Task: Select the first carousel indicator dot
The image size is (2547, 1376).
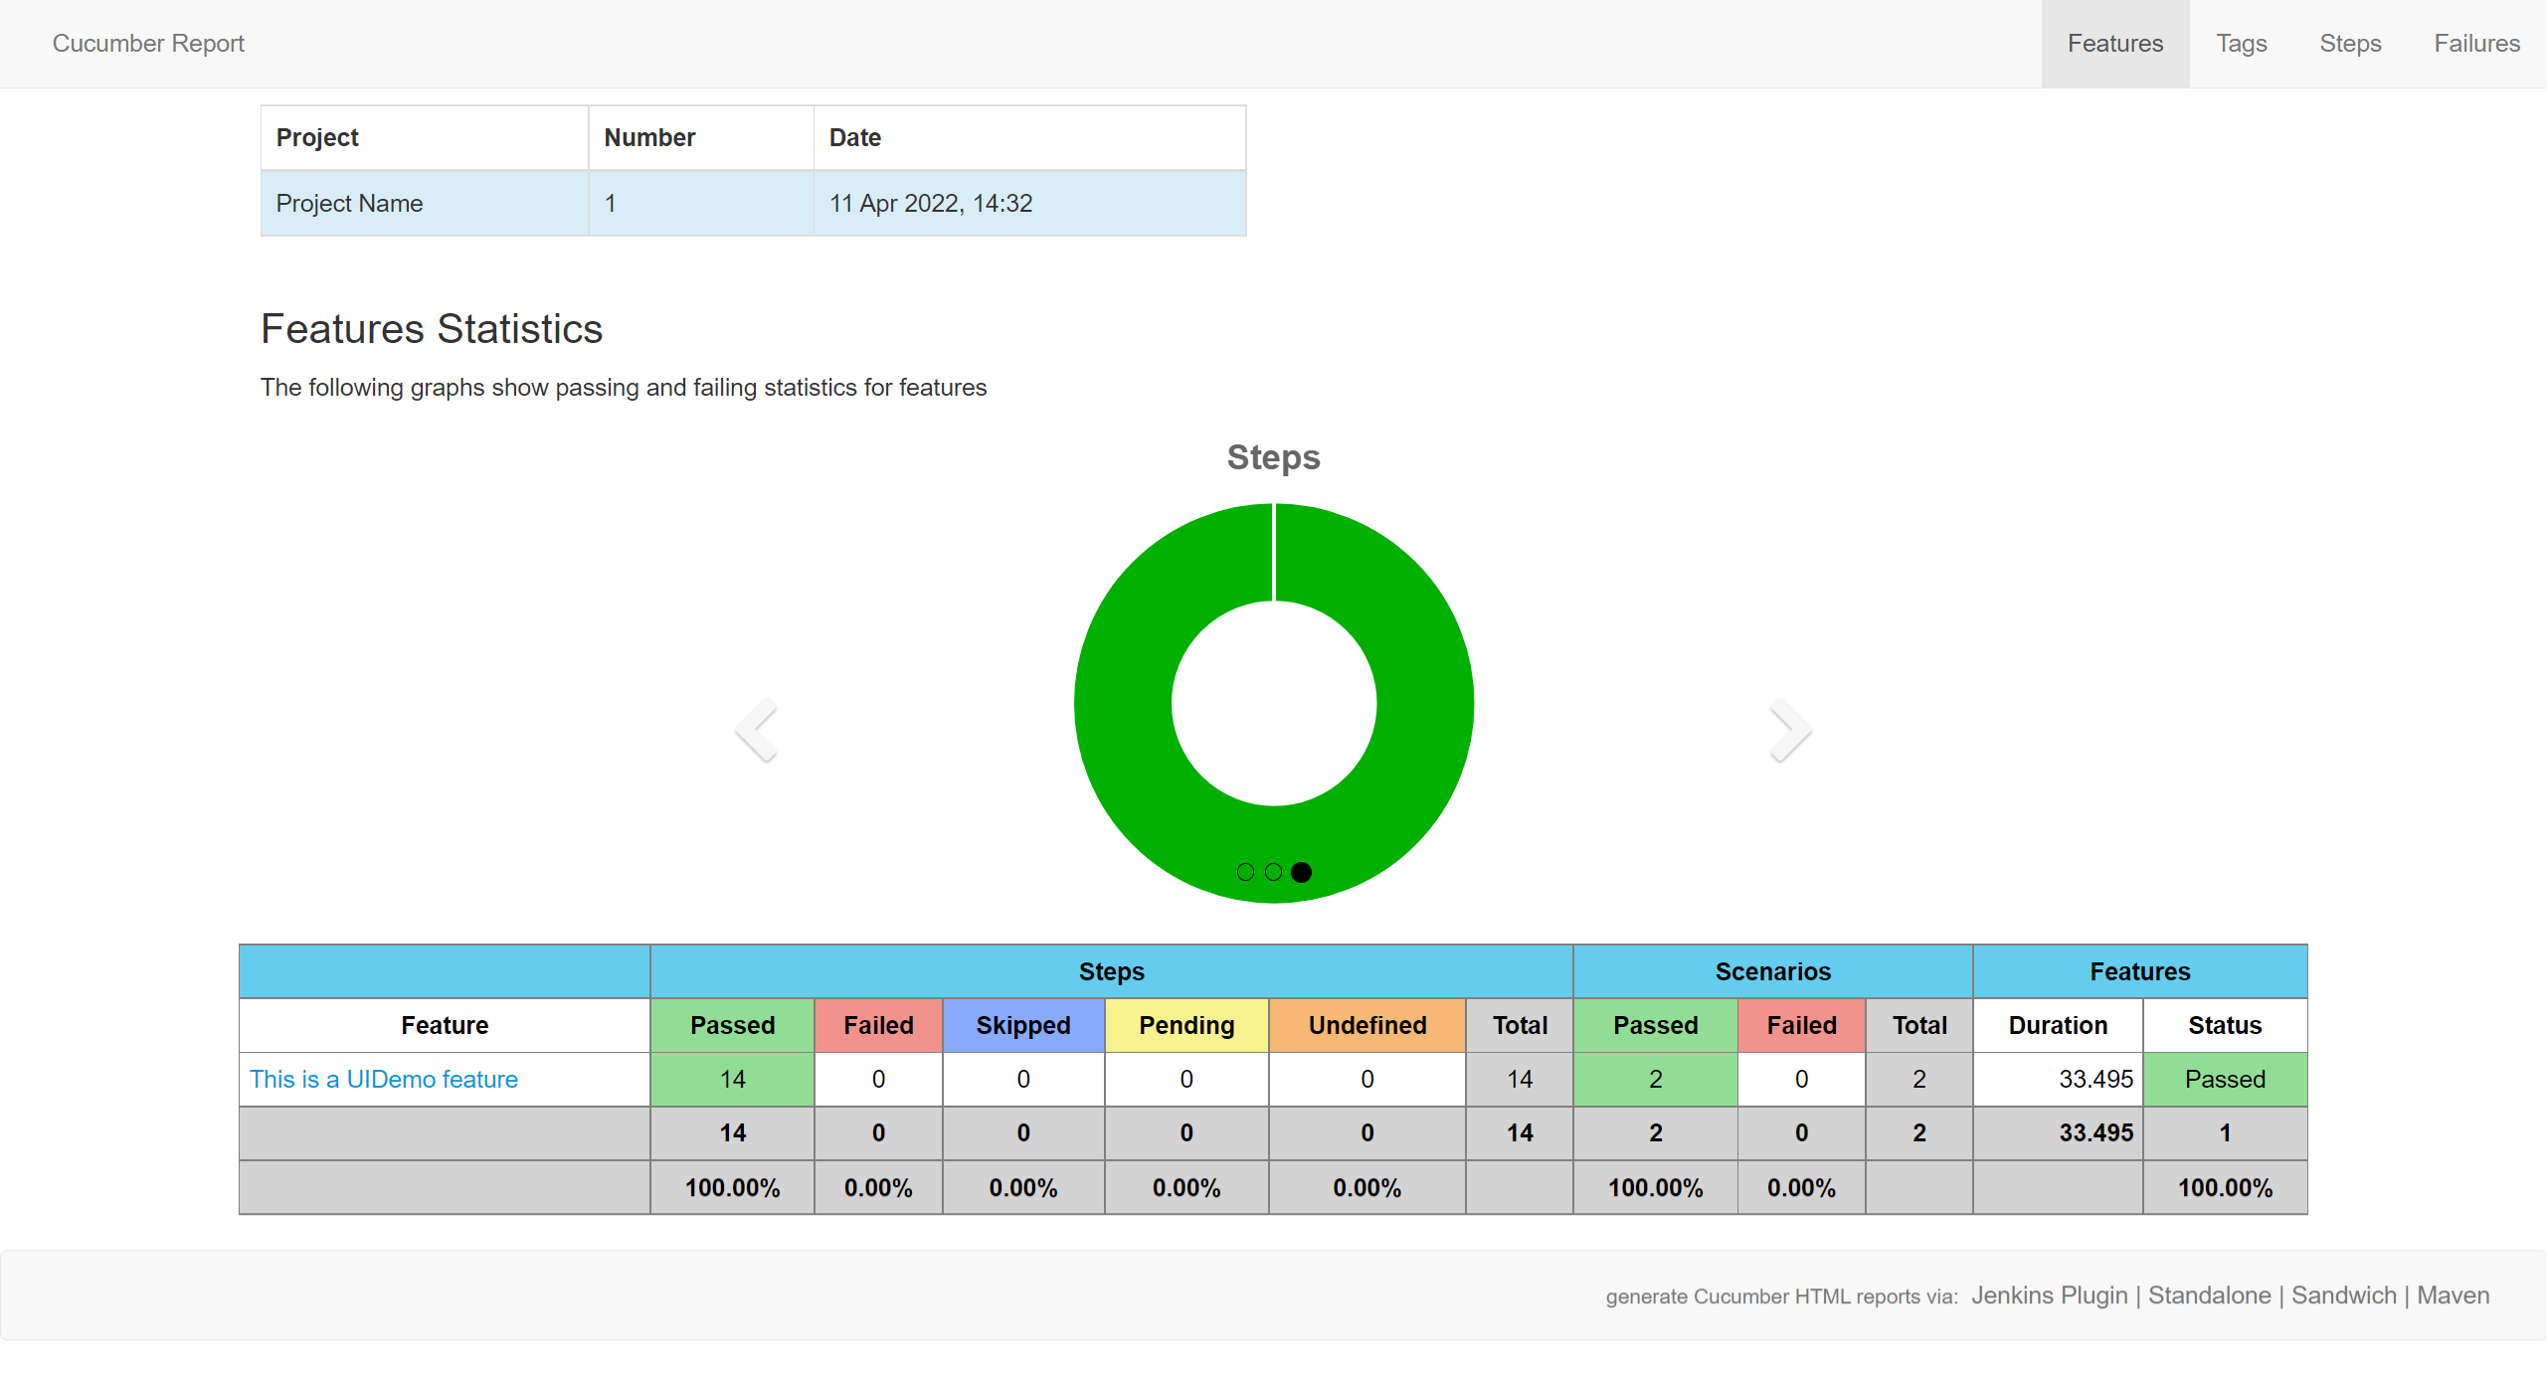Action: click(x=1245, y=872)
